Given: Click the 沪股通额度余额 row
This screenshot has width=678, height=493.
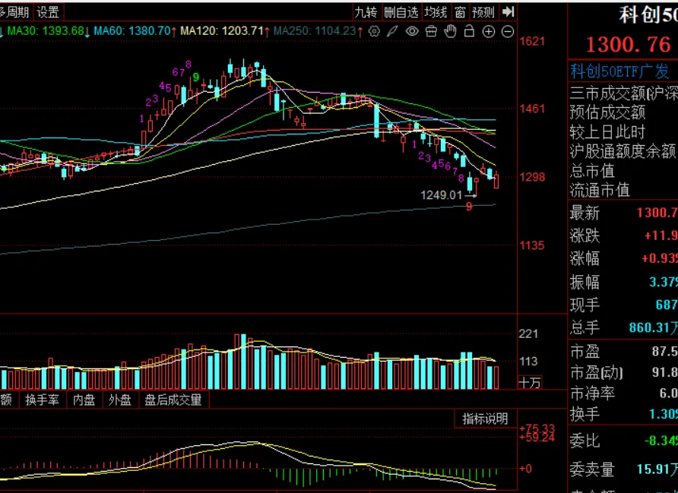Looking at the screenshot, I should [x=623, y=151].
